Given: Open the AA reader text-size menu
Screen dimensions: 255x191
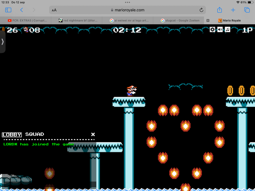Looking at the screenshot, I should 54,10.
